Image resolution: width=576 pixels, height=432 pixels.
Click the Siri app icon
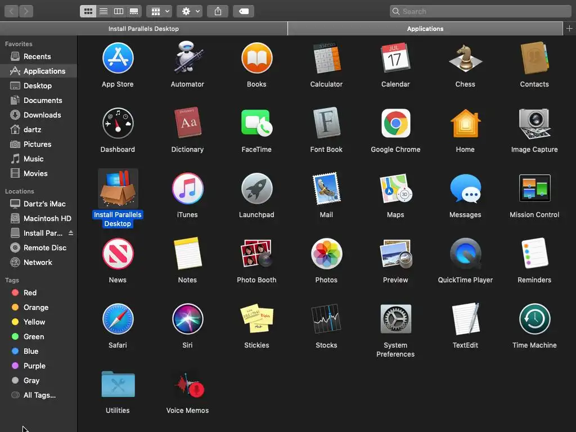[x=187, y=319]
